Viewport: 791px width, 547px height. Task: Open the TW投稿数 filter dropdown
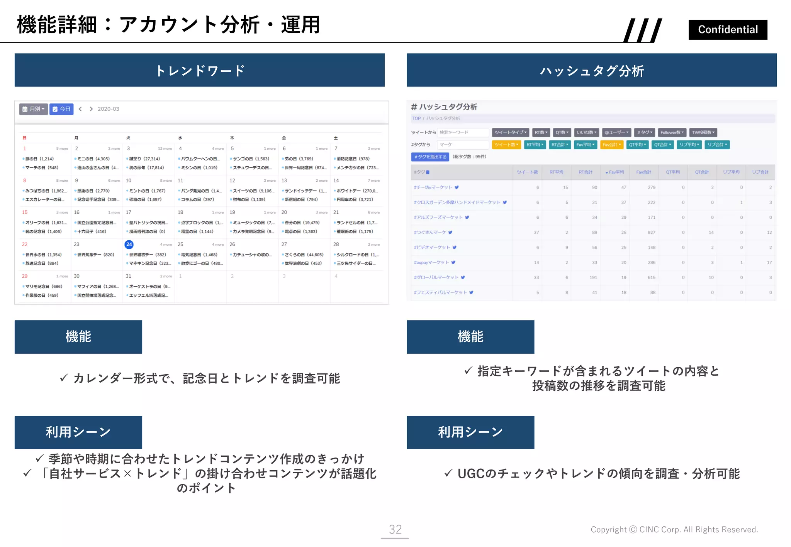703,133
